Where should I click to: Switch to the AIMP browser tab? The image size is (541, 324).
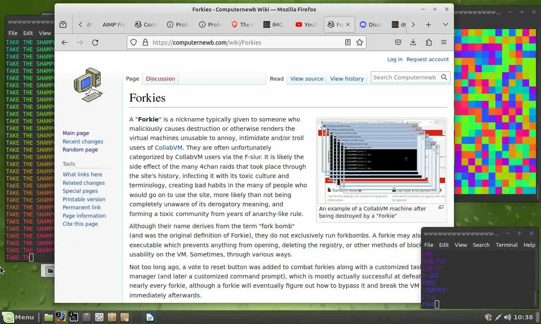113,24
